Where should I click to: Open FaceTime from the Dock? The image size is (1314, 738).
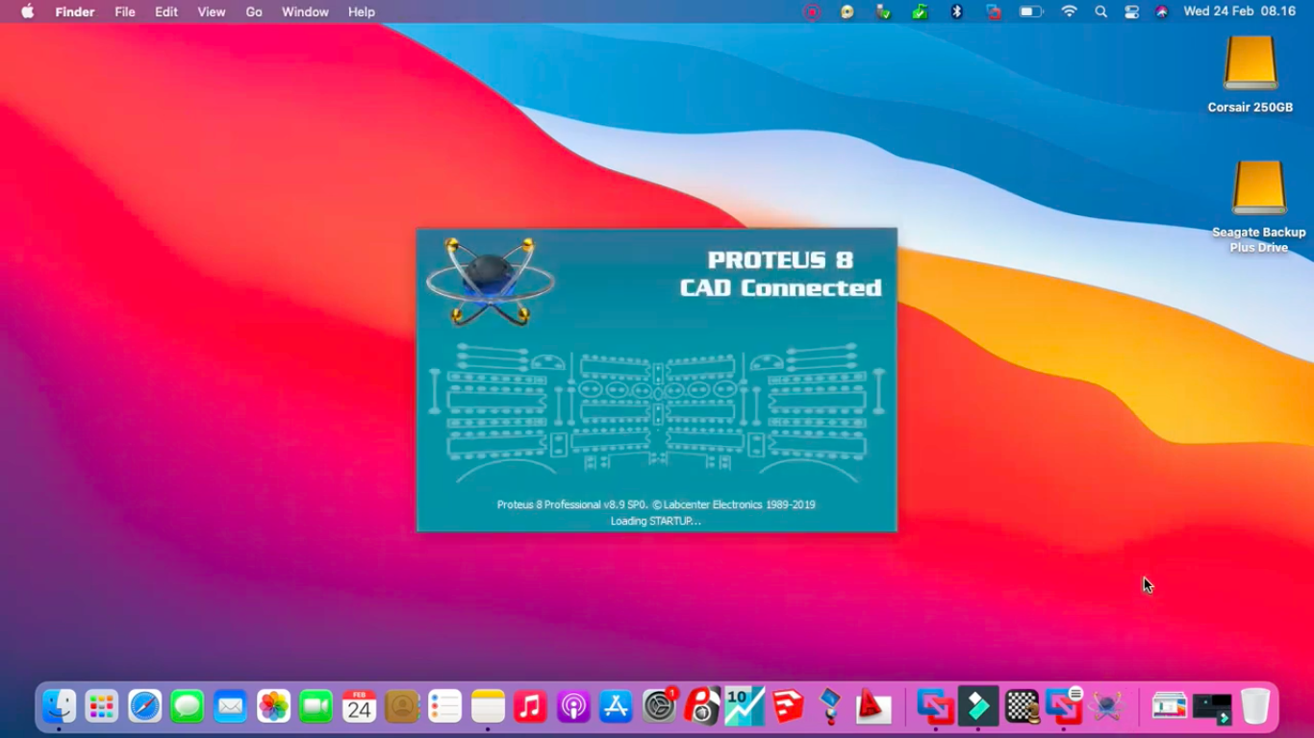316,706
